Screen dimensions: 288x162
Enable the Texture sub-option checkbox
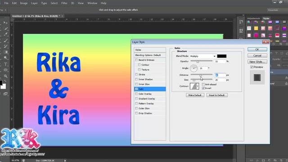pyautogui.click(x=139, y=70)
